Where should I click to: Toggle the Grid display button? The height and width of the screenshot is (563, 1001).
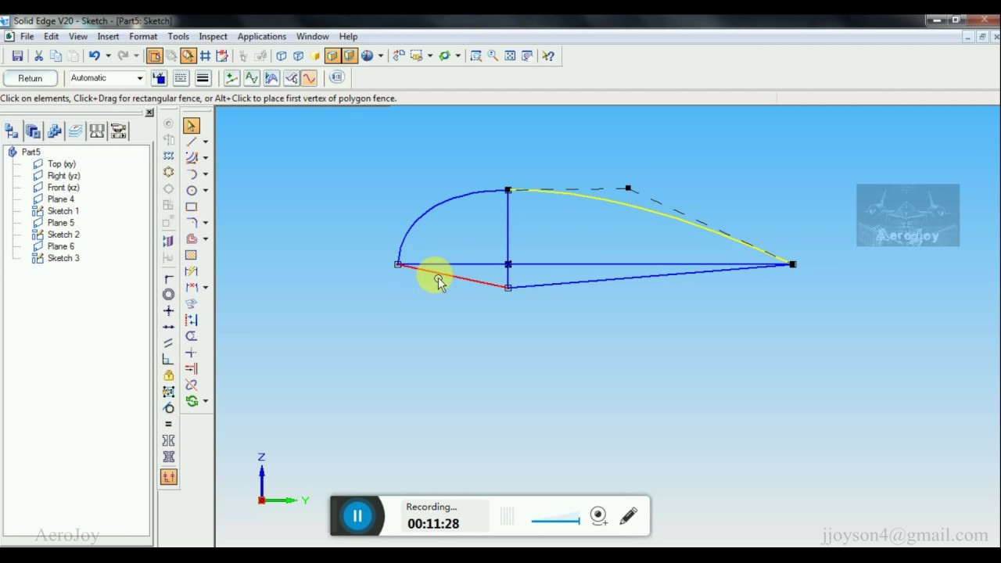[205, 56]
